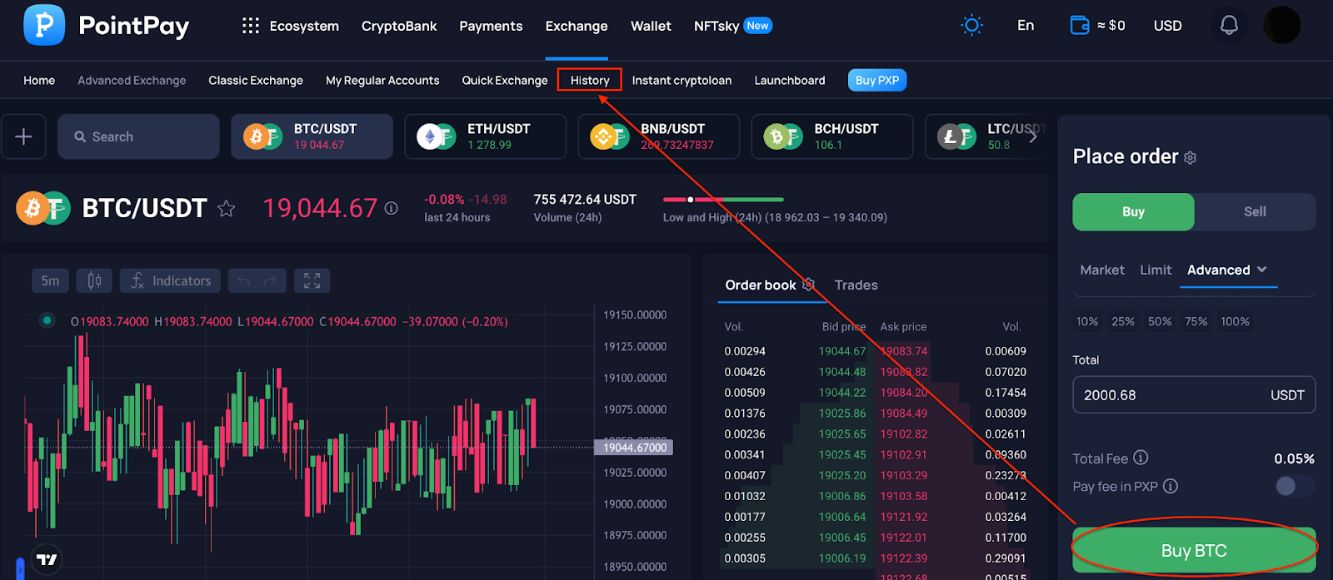Open the Exchange top menu
1333x580 pixels.
pyautogui.click(x=577, y=26)
